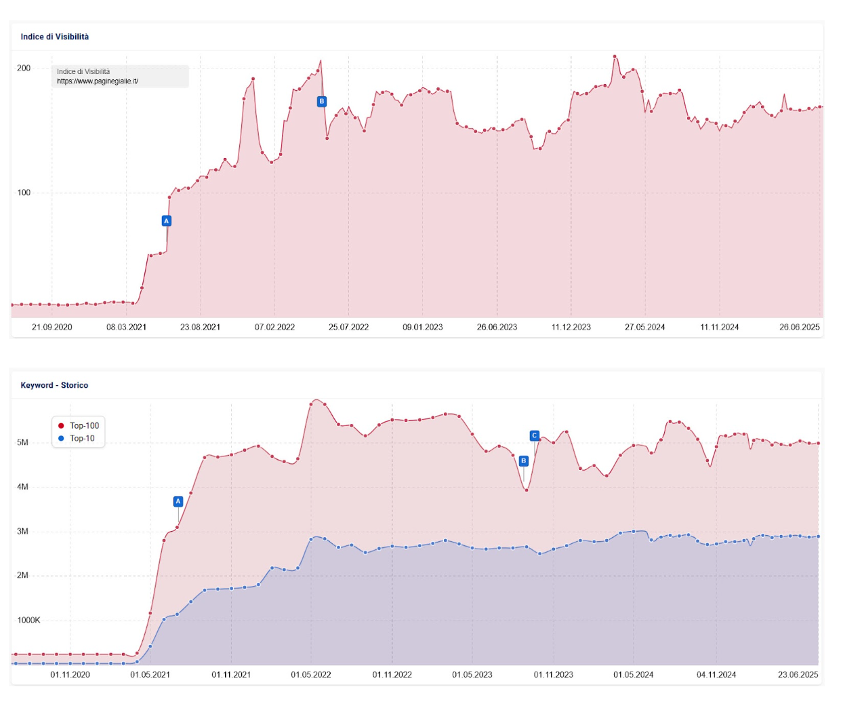Click the paginegialle.it URL in legend

pyautogui.click(x=98, y=81)
